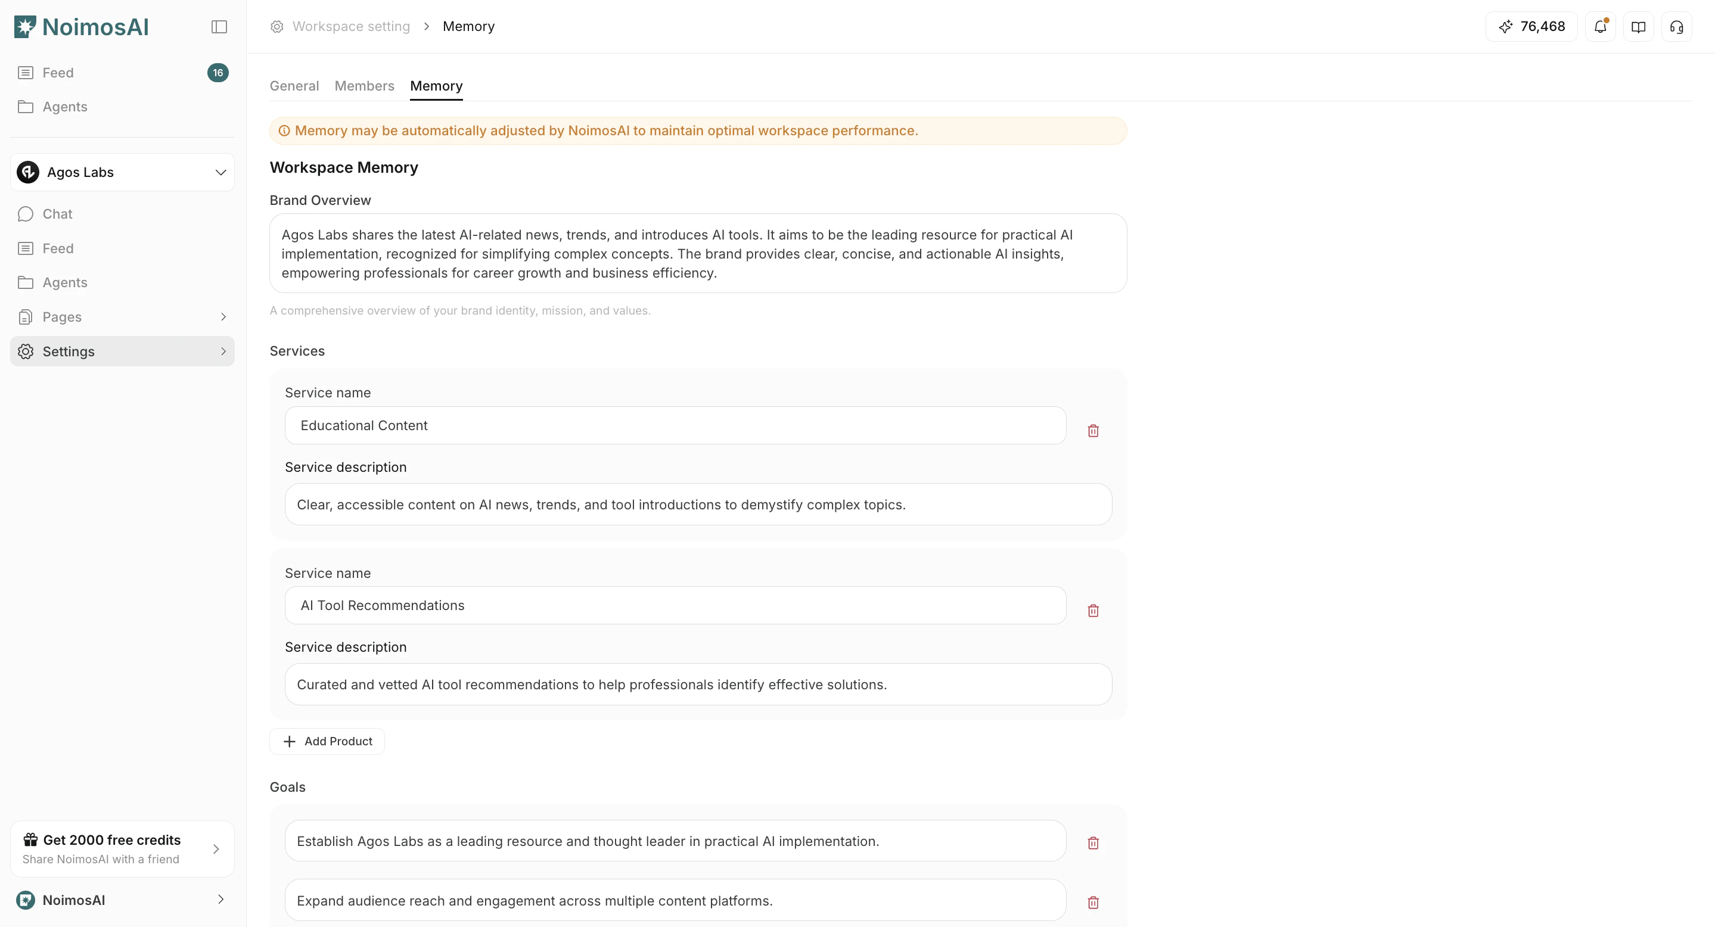Click the breadcrumb gear icon

(277, 27)
